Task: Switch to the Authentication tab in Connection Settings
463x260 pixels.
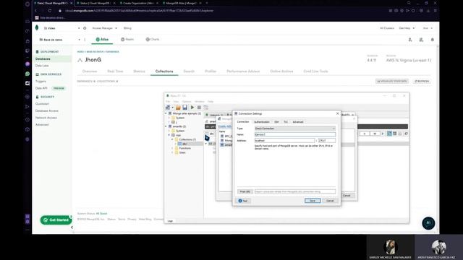Action: 262,122
